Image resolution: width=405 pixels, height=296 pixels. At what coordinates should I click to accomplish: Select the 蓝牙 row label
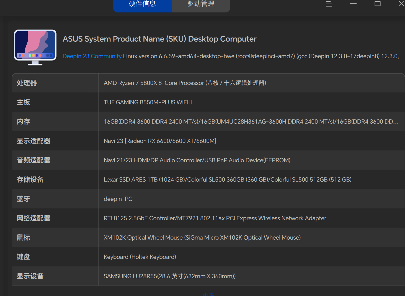(23, 199)
